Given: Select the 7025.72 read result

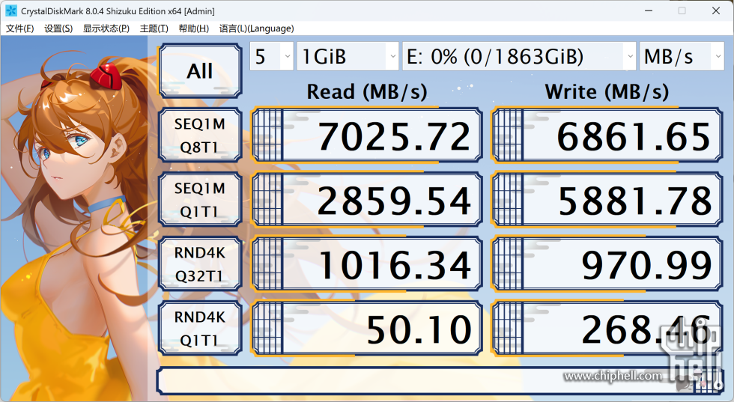Looking at the screenshot, I should coord(367,135).
